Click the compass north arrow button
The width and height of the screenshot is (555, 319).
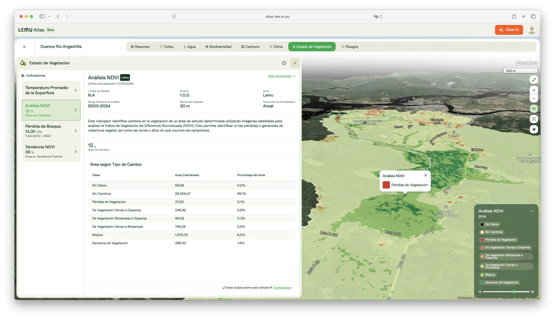(x=534, y=129)
